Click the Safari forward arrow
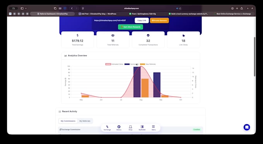263x144 pixels. [x=76, y=8]
